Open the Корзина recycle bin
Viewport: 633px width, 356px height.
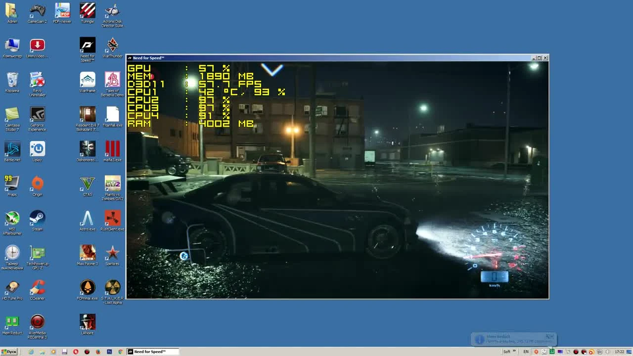12,79
